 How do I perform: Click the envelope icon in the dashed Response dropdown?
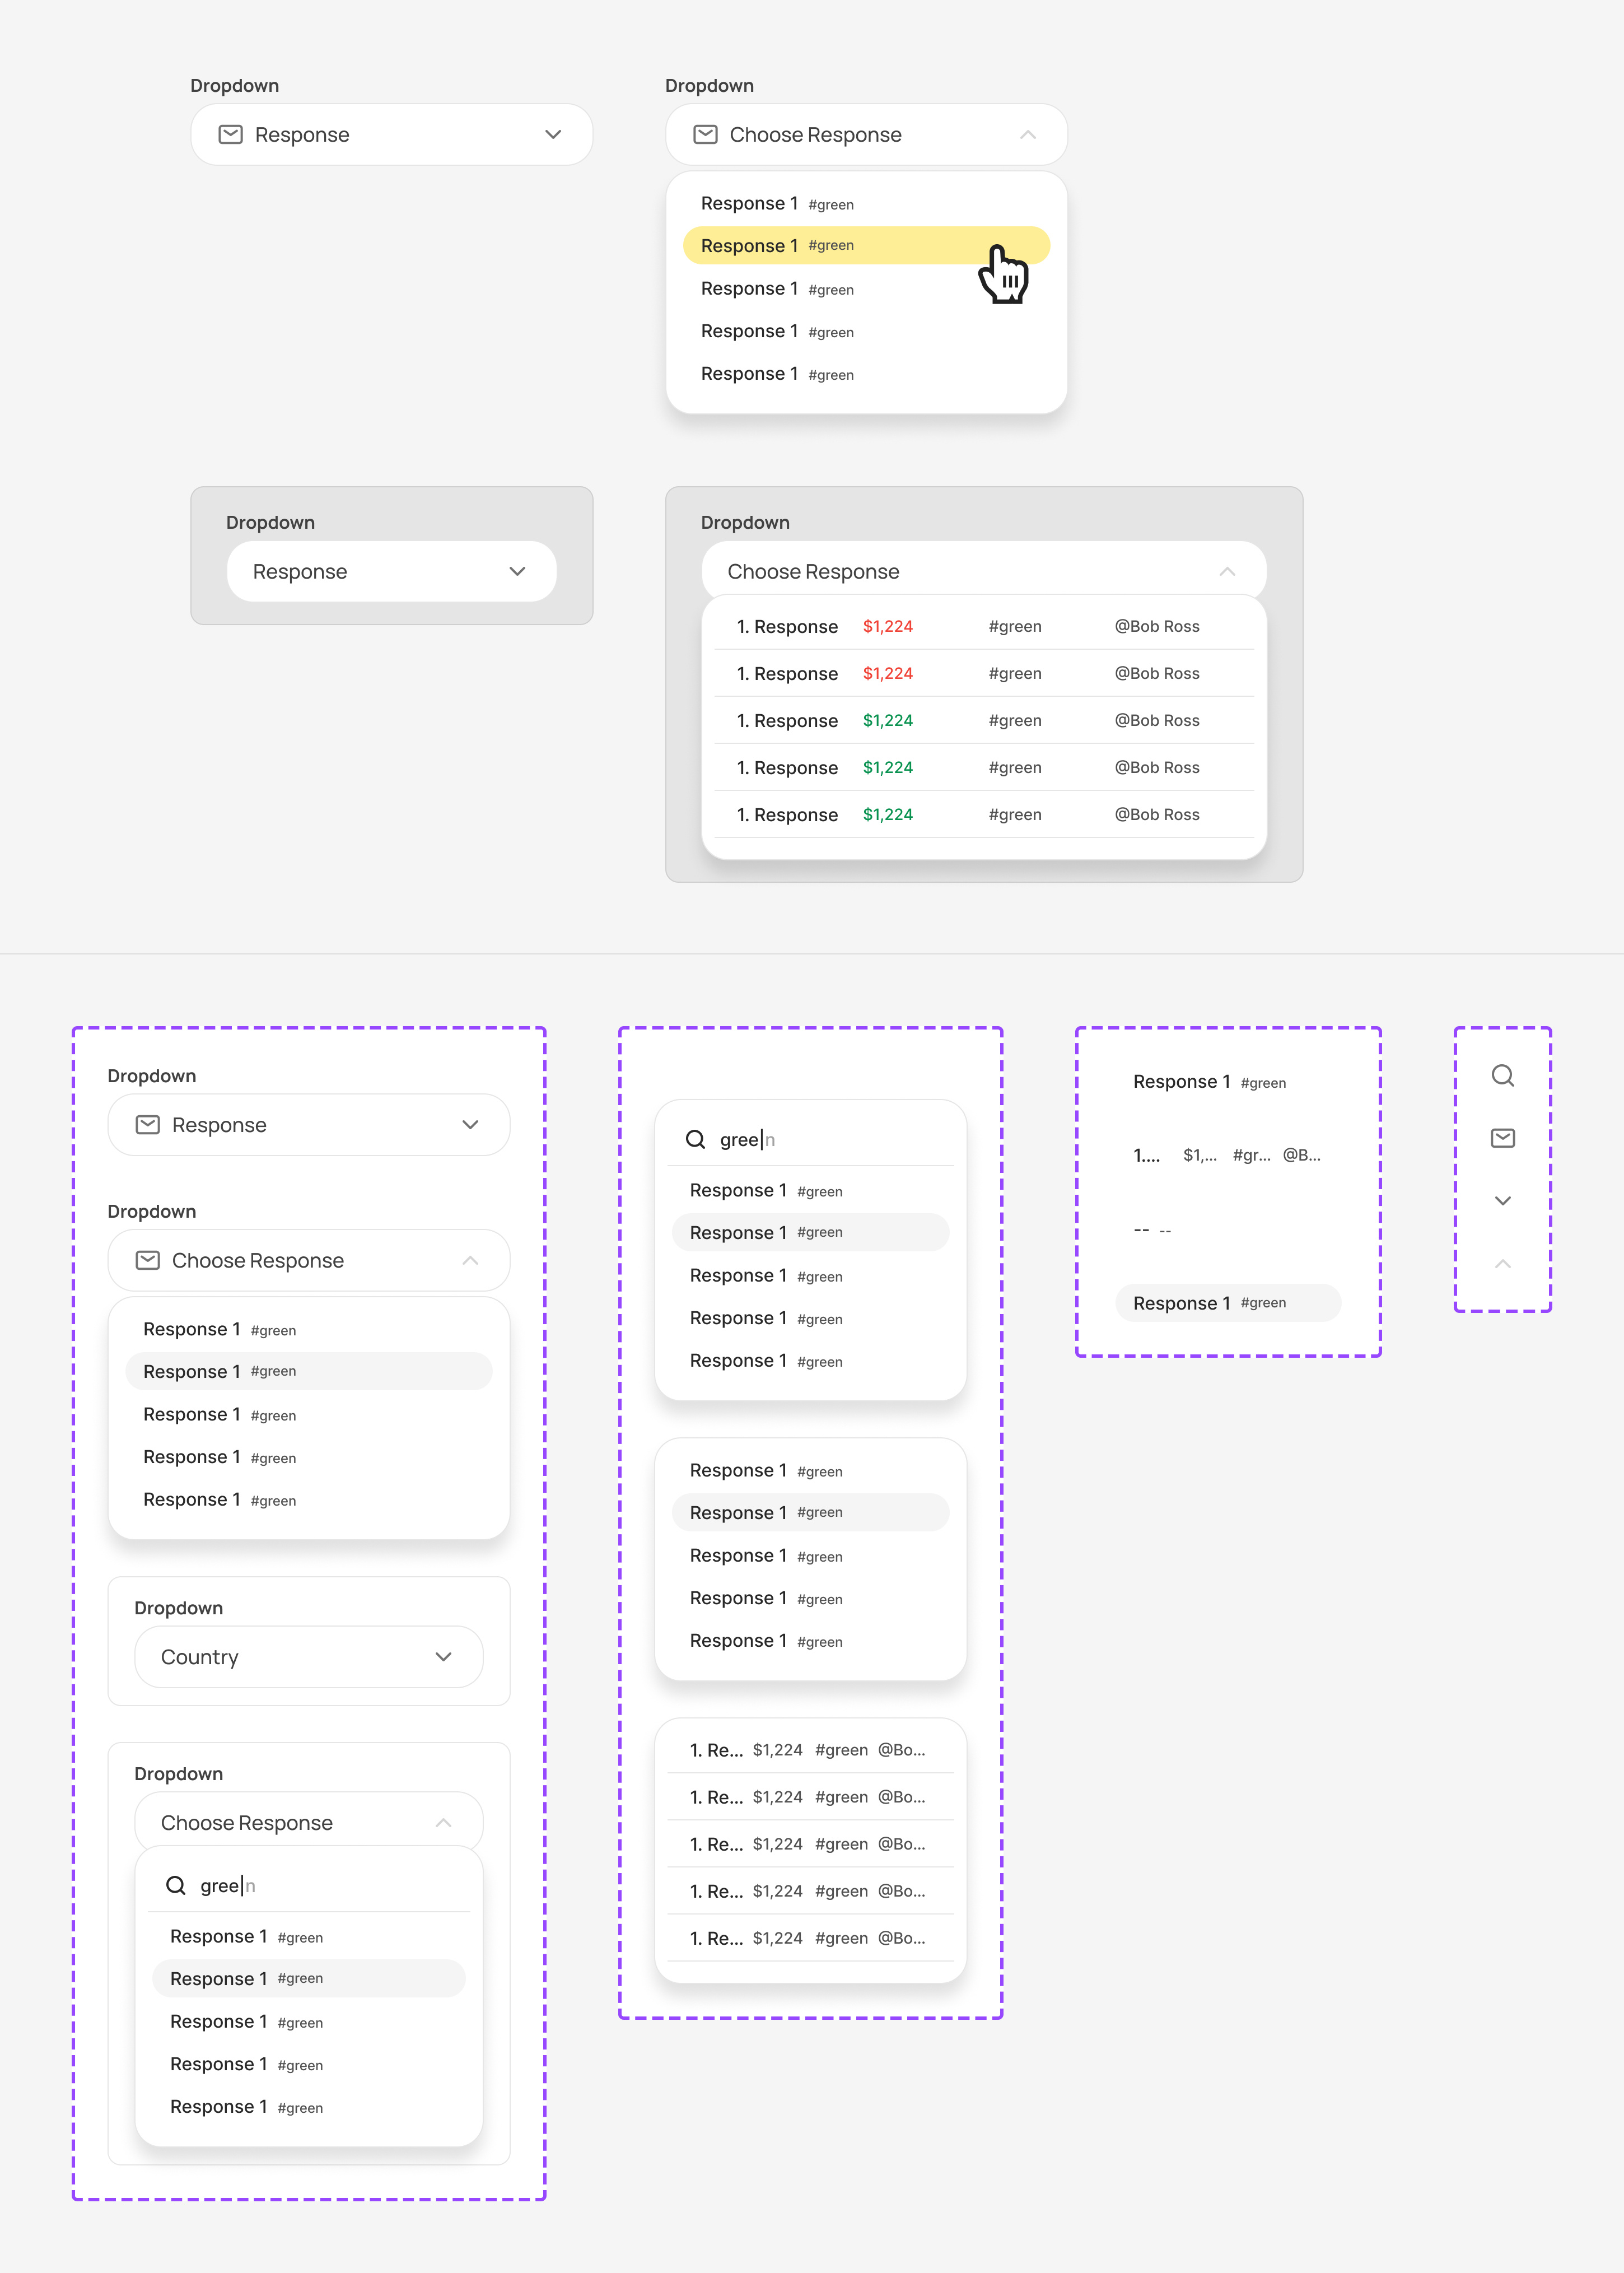[x=147, y=1125]
